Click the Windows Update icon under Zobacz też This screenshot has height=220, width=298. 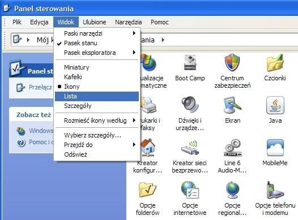[21, 131]
